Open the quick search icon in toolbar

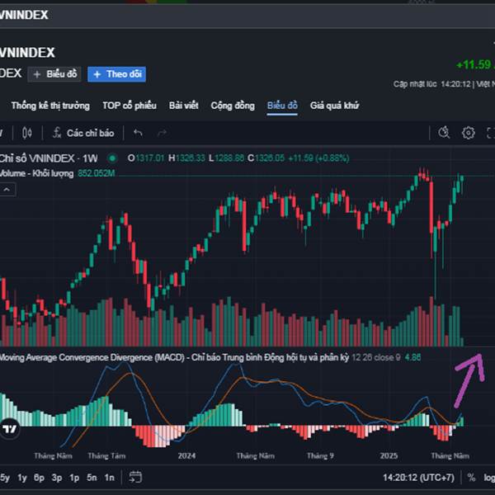pos(444,133)
